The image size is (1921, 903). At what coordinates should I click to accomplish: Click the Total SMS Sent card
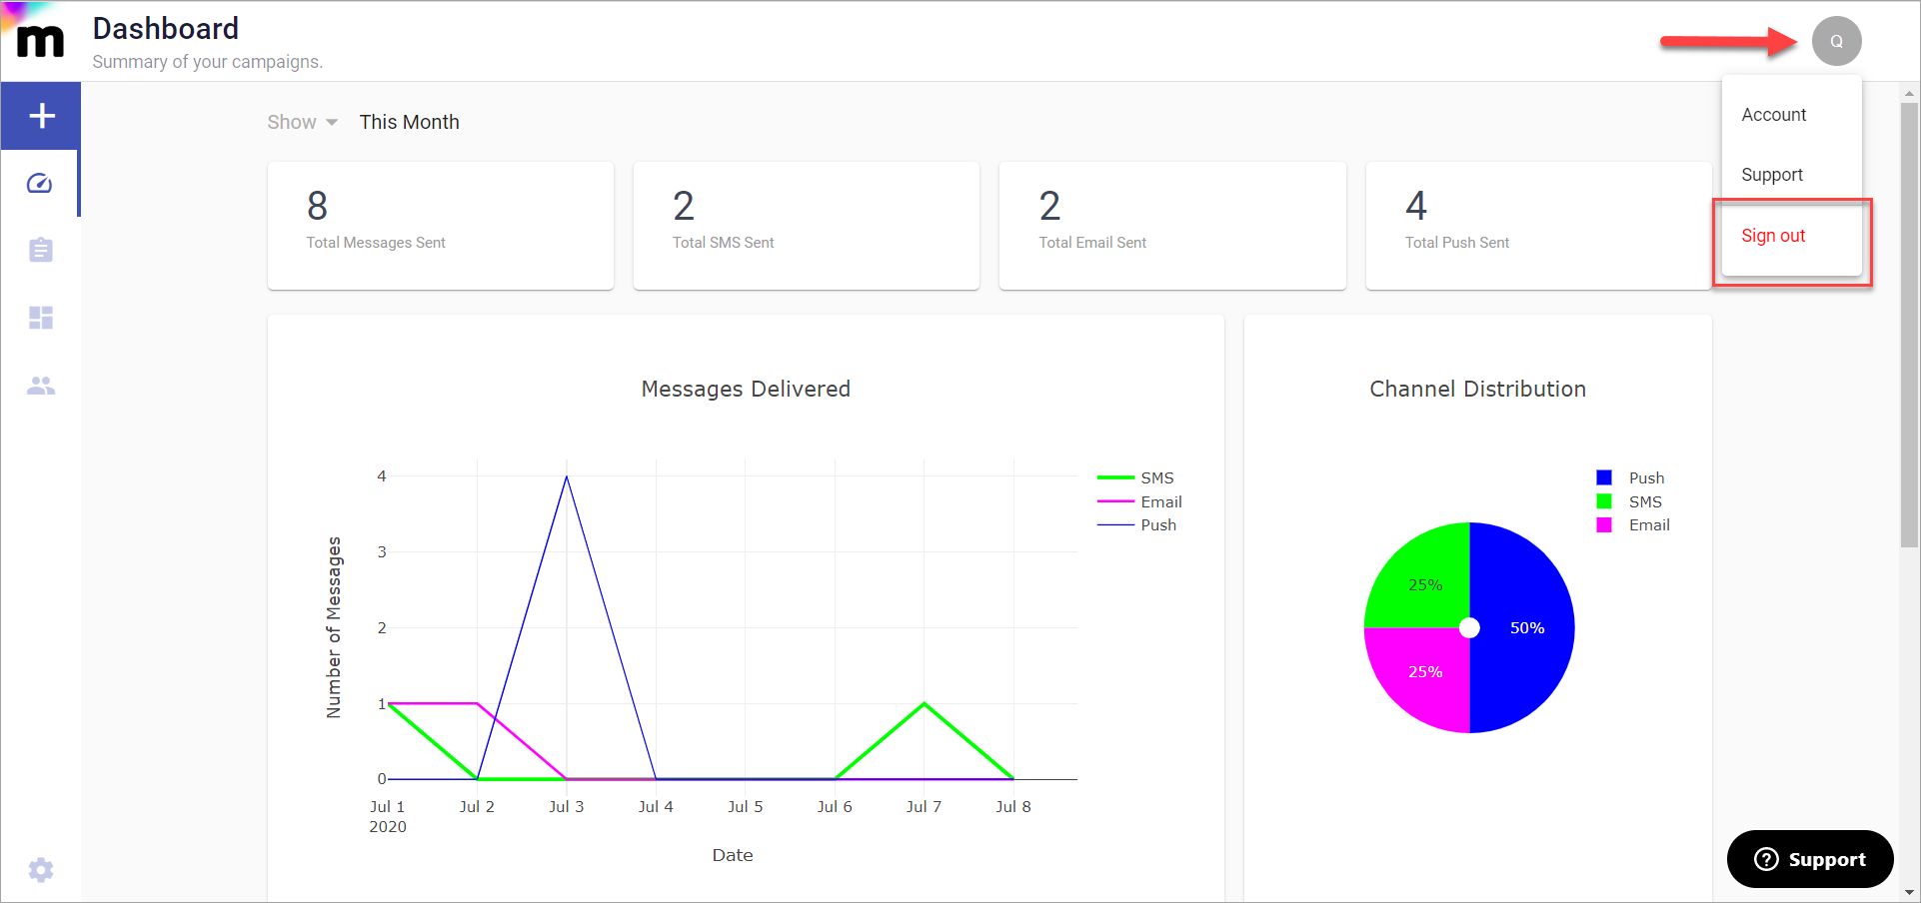click(807, 226)
